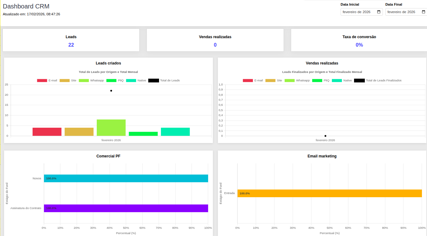Click the Data Inicial month field
Viewport: 427px width, 236px height.
click(357, 12)
